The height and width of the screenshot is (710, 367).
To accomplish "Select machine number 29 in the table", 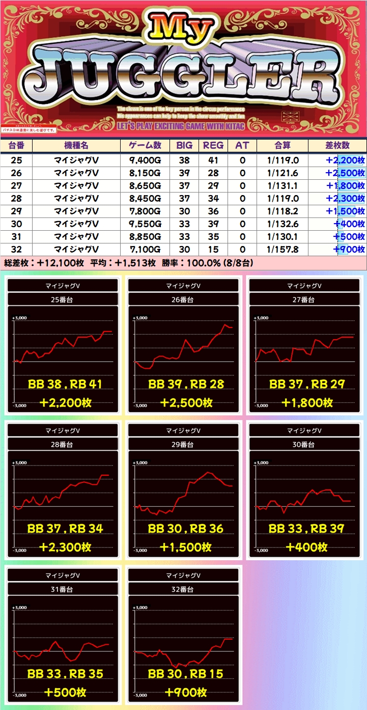I will (16, 211).
